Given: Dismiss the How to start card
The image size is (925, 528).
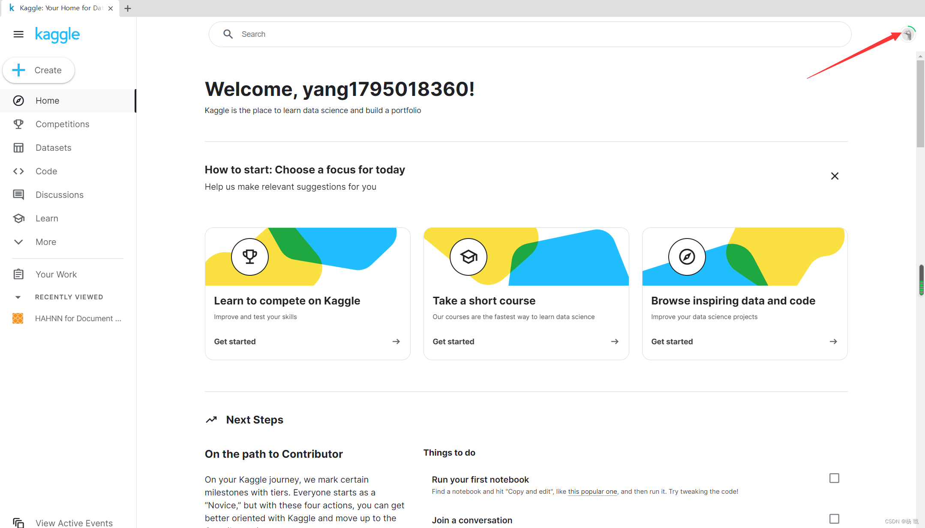Looking at the screenshot, I should tap(835, 176).
